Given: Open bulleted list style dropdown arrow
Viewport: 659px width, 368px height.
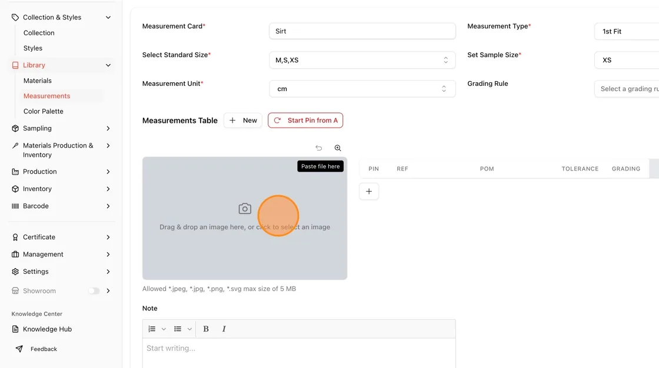Looking at the screenshot, I should (x=189, y=329).
